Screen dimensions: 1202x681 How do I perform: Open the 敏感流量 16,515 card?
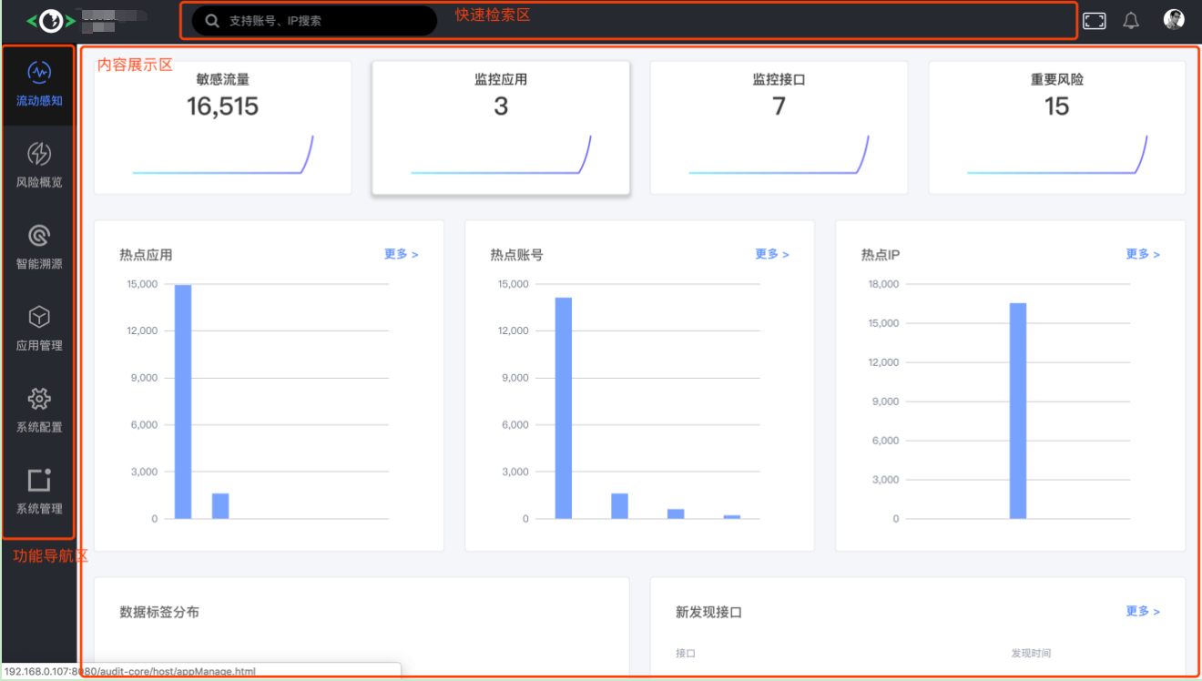[x=223, y=127]
